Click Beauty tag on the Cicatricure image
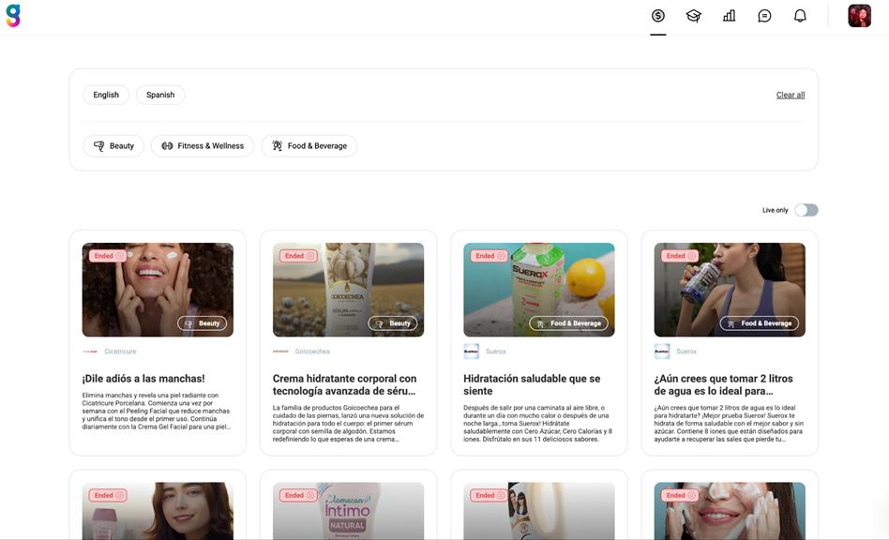This screenshot has width=889, height=540. pyautogui.click(x=202, y=323)
